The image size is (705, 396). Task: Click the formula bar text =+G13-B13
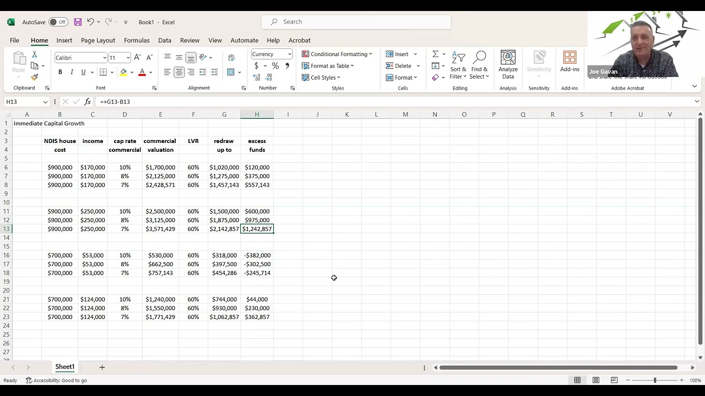tap(115, 102)
